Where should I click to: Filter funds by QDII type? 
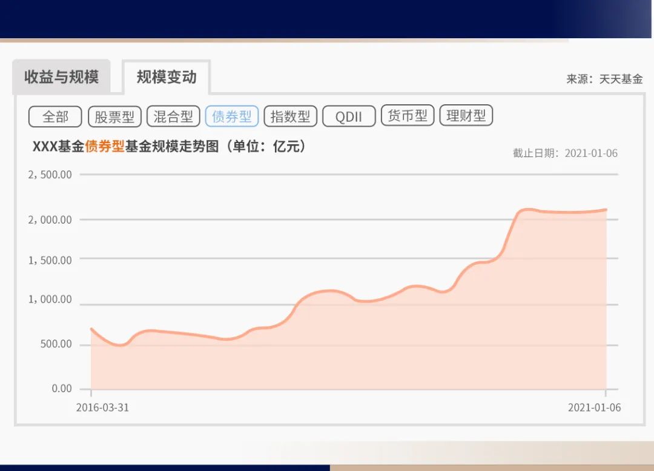(x=349, y=116)
